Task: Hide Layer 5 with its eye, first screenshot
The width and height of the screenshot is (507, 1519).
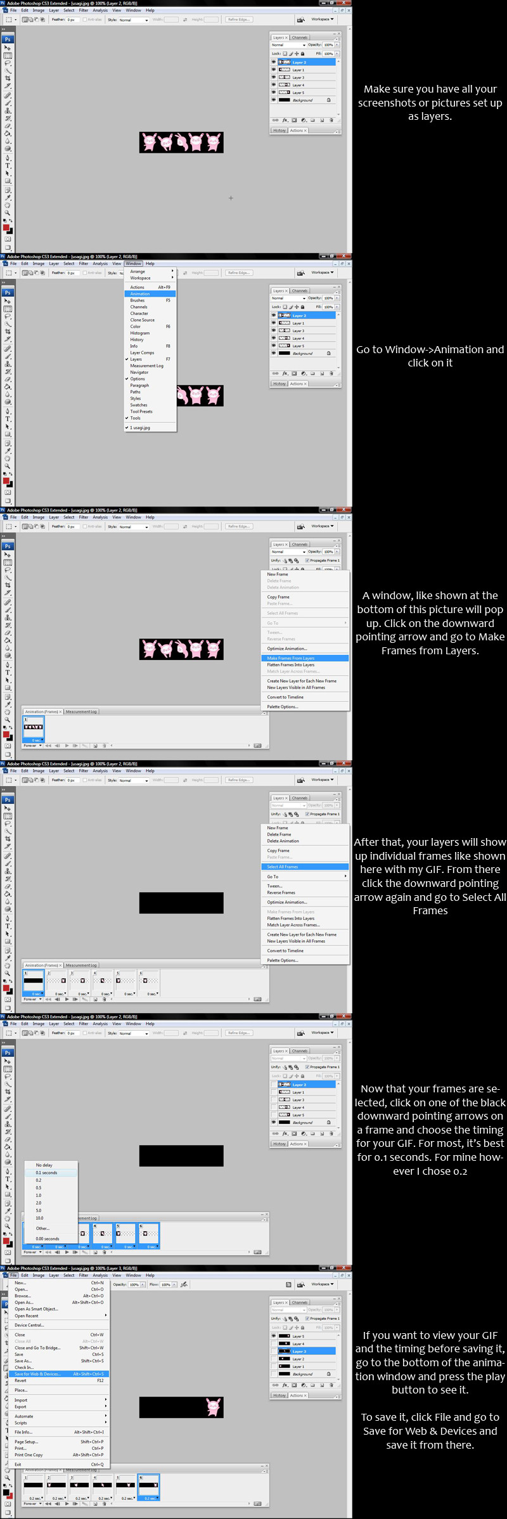Action: pos(274,93)
